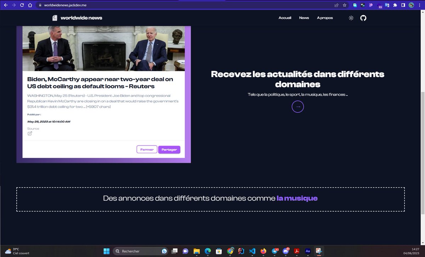
Task: Launch Microsoft Edge from the taskbar
Action: point(208,251)
